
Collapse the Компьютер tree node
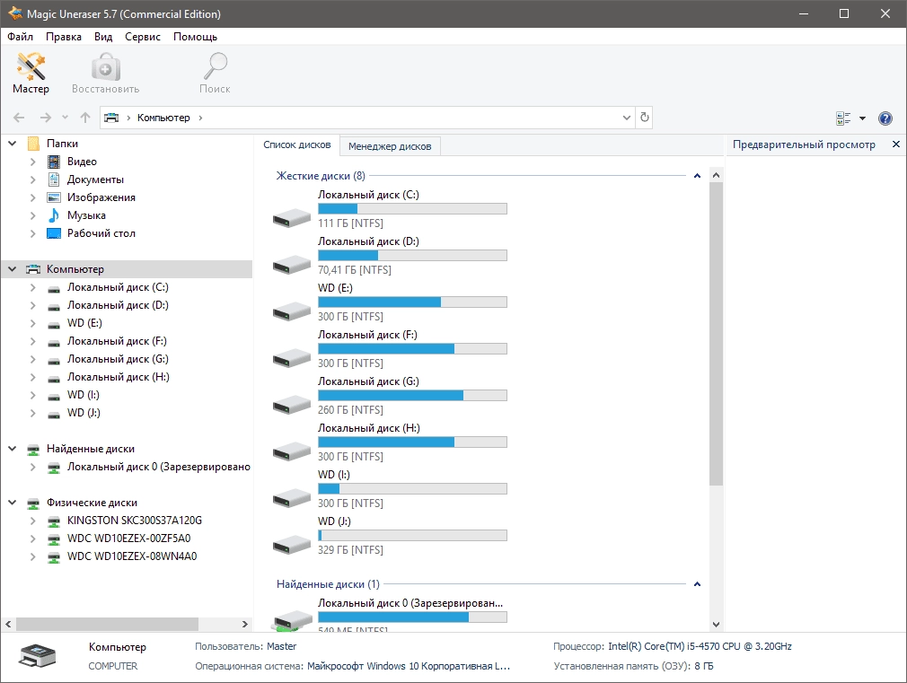coord(13,269)
